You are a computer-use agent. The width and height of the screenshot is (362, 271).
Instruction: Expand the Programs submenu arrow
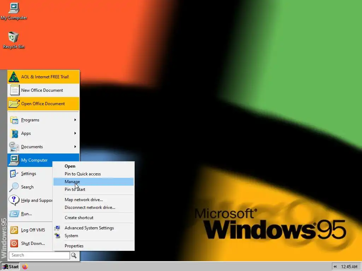(75, 120)
